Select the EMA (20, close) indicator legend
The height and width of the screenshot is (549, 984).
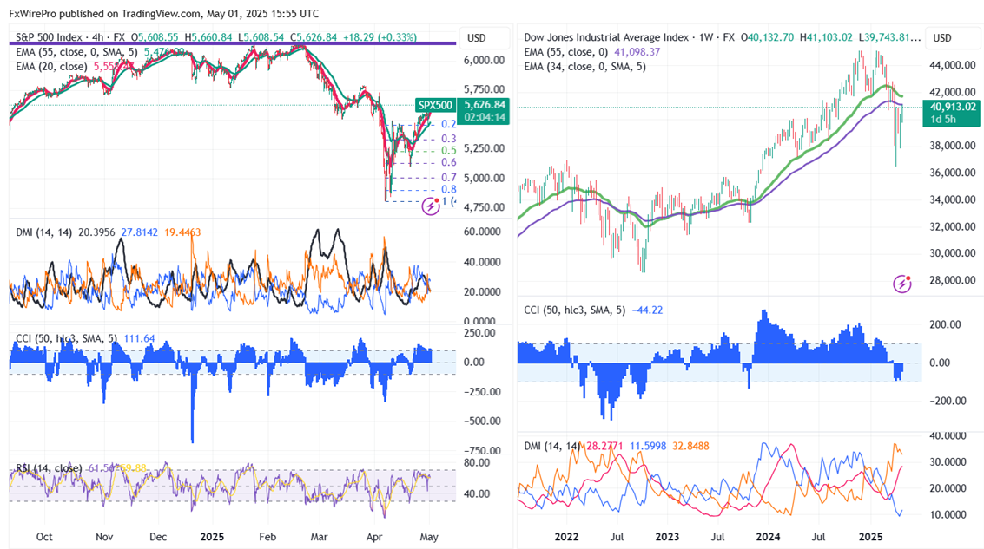tap(51, 67)
